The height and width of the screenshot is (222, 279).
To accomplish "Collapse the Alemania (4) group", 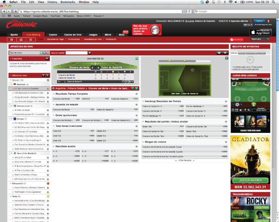I will (12, 84).
